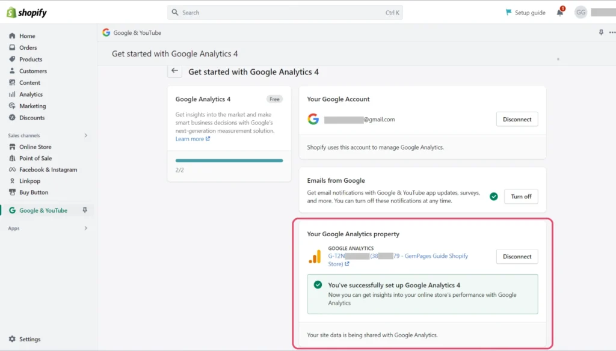This screenshot has height=351, width=616.
Task: Click 'Your site data is being shared' text
Action: click(372, 335)
